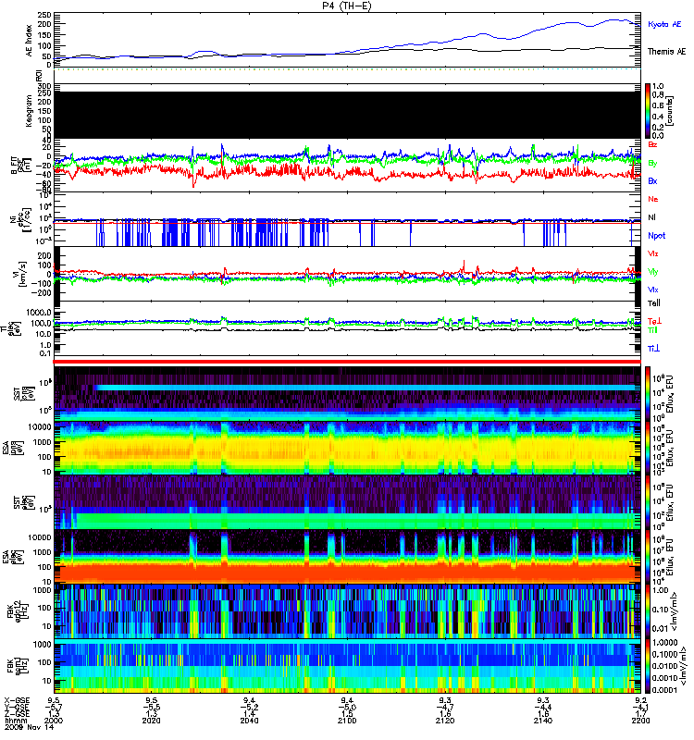Click the "9.2" X-GSE position value
Viewport: 694px width, 740px height.
[640, 700]
